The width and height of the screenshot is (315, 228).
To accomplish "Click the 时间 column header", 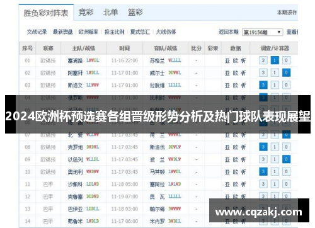I will [125, 48].
